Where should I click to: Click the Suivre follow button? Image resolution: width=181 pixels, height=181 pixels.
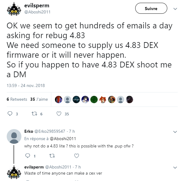coord(151,8)
